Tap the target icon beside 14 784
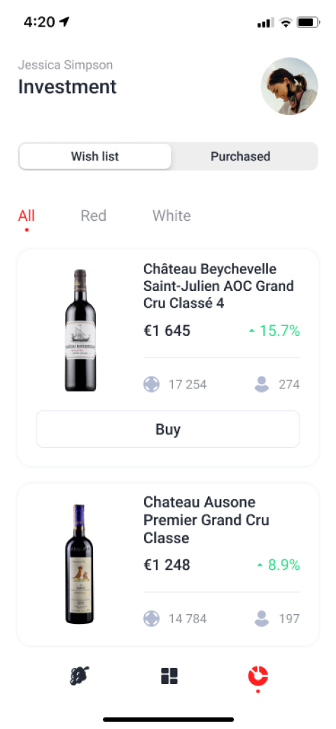Image resolution: width=336 pixels, height=729 pixels. point(151,619)
